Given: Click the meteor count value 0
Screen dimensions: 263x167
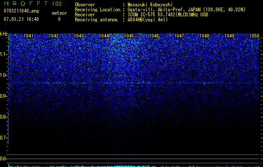Looking at the screenshot, I should [59, 19].
